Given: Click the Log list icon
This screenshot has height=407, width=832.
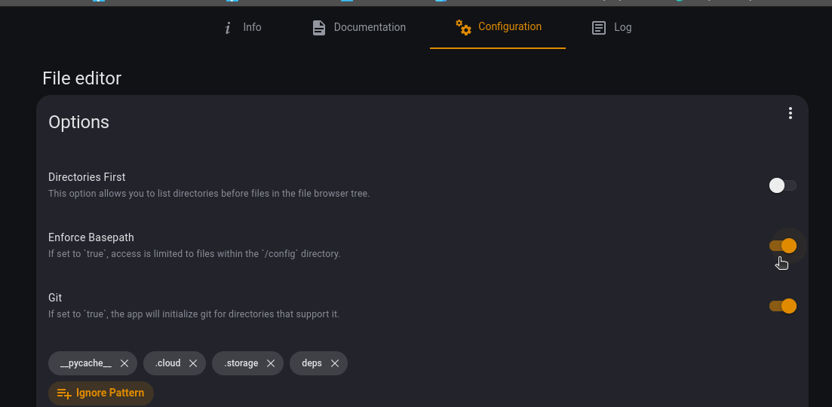Looking at the screenshot, I should [598, 28].
